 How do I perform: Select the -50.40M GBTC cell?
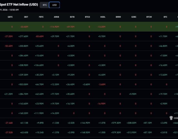point(9,46)
